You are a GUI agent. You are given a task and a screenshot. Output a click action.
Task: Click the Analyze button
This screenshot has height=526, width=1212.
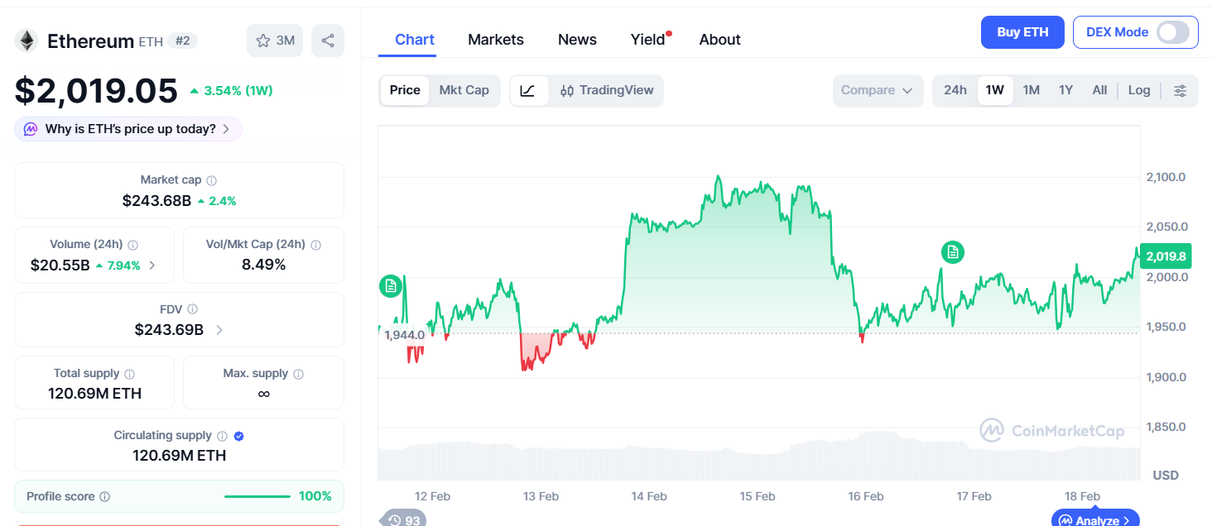point(1096,519)
